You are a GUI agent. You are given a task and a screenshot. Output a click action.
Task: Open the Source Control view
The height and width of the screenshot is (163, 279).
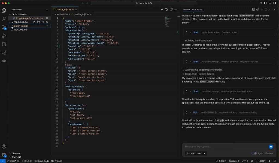[x=4, y=27]
